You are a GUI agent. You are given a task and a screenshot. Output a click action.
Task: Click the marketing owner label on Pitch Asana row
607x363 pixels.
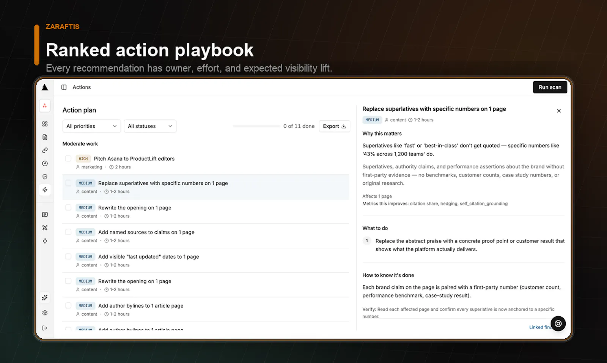coord(92,167)
